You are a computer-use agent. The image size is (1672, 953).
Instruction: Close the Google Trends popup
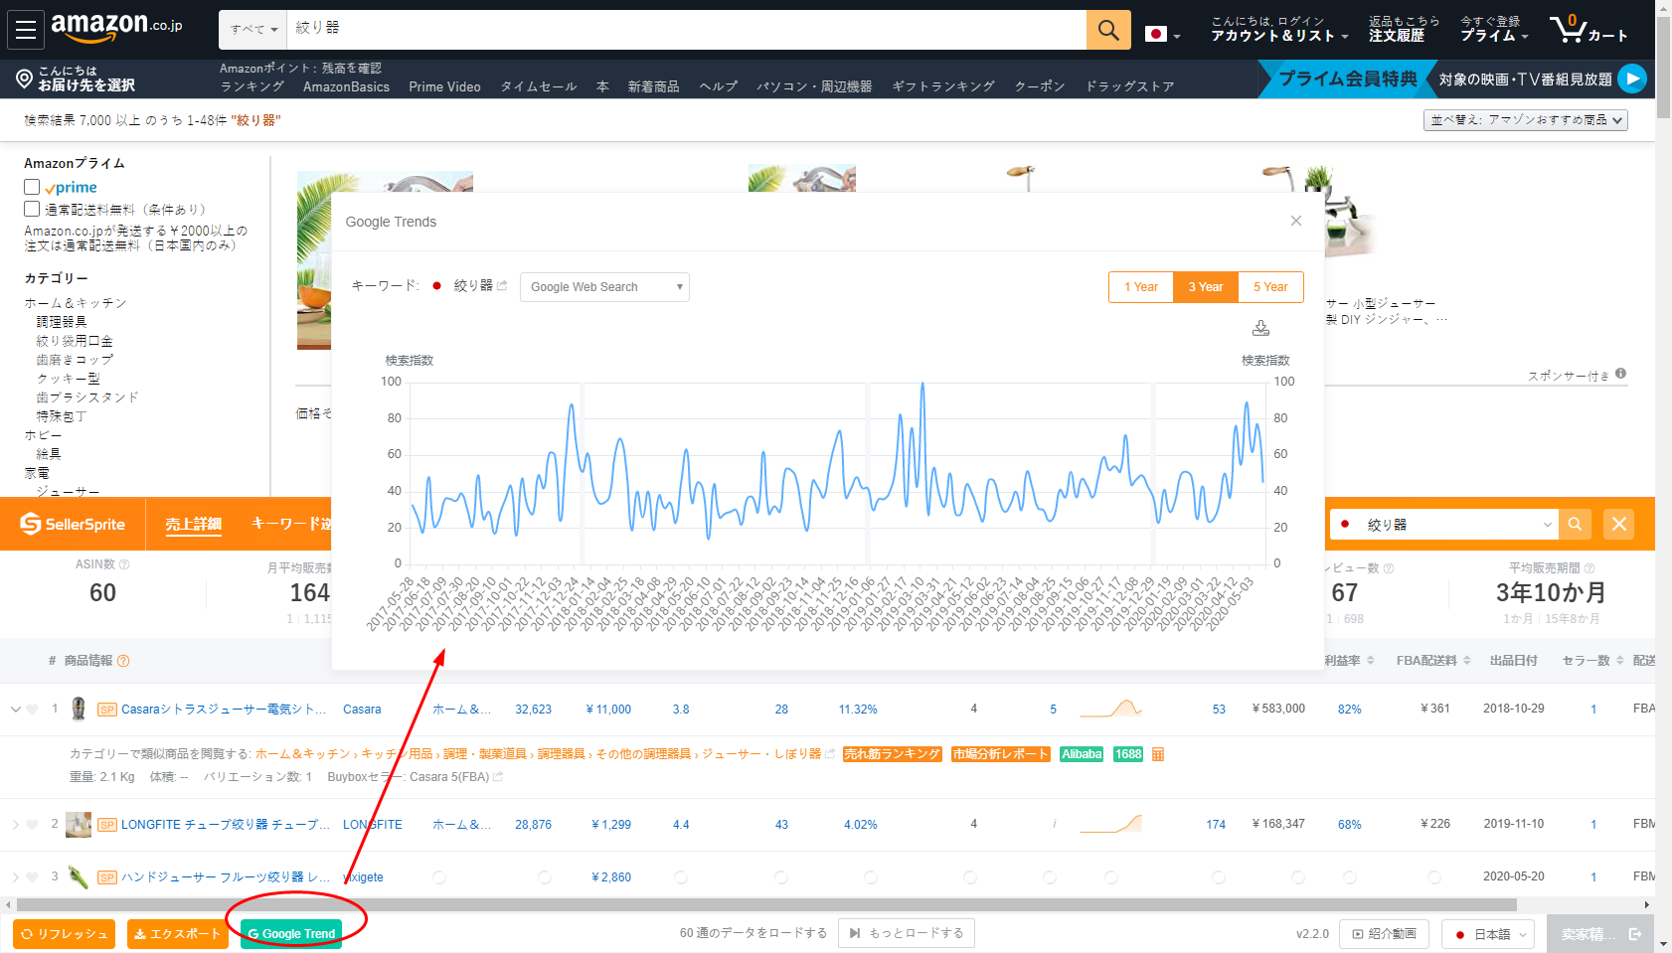pyautogui.click(x=1295, y=221)
